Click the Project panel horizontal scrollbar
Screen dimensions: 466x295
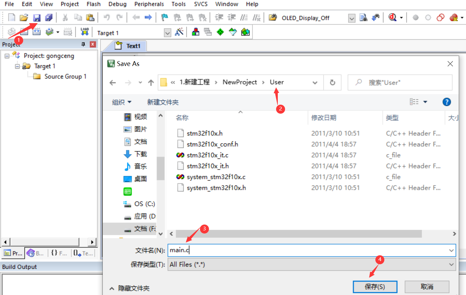[44, 241]
